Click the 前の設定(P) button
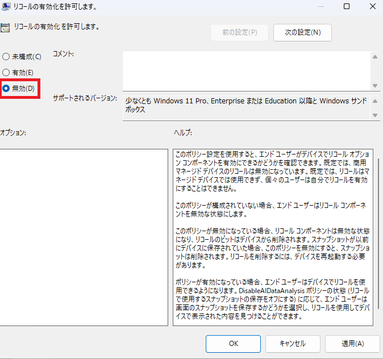 click(239, 32)
